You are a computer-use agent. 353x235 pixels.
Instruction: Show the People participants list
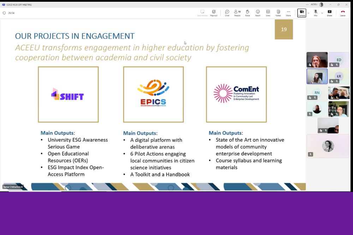(237, 13)
